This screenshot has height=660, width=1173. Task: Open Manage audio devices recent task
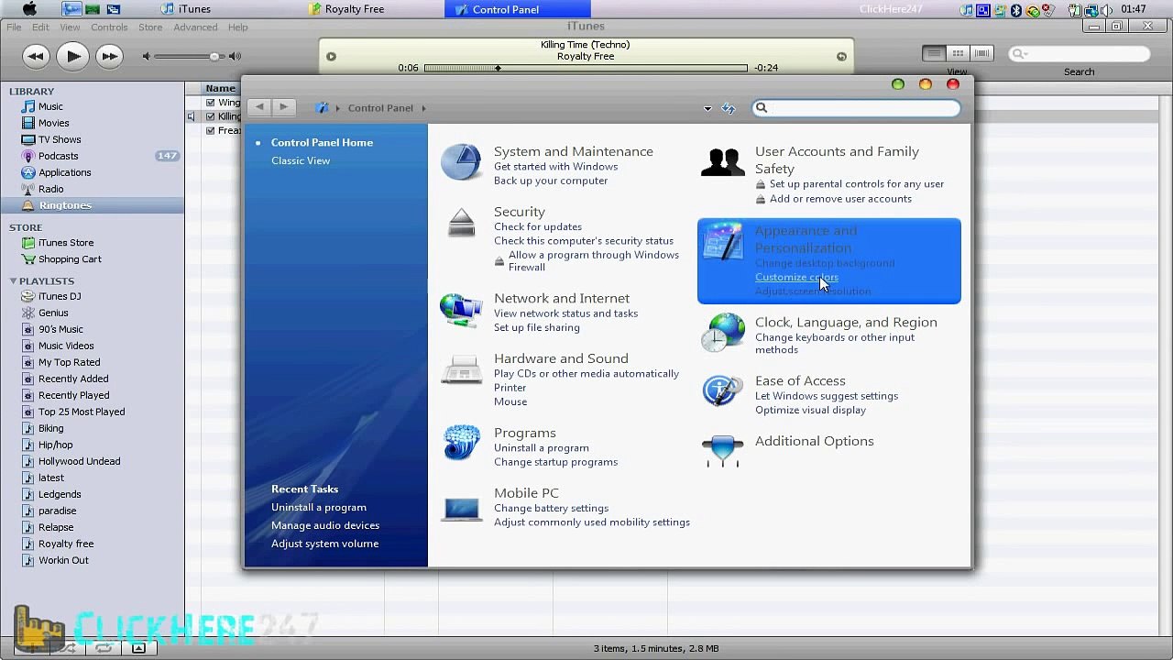click(x=325, y=525)
